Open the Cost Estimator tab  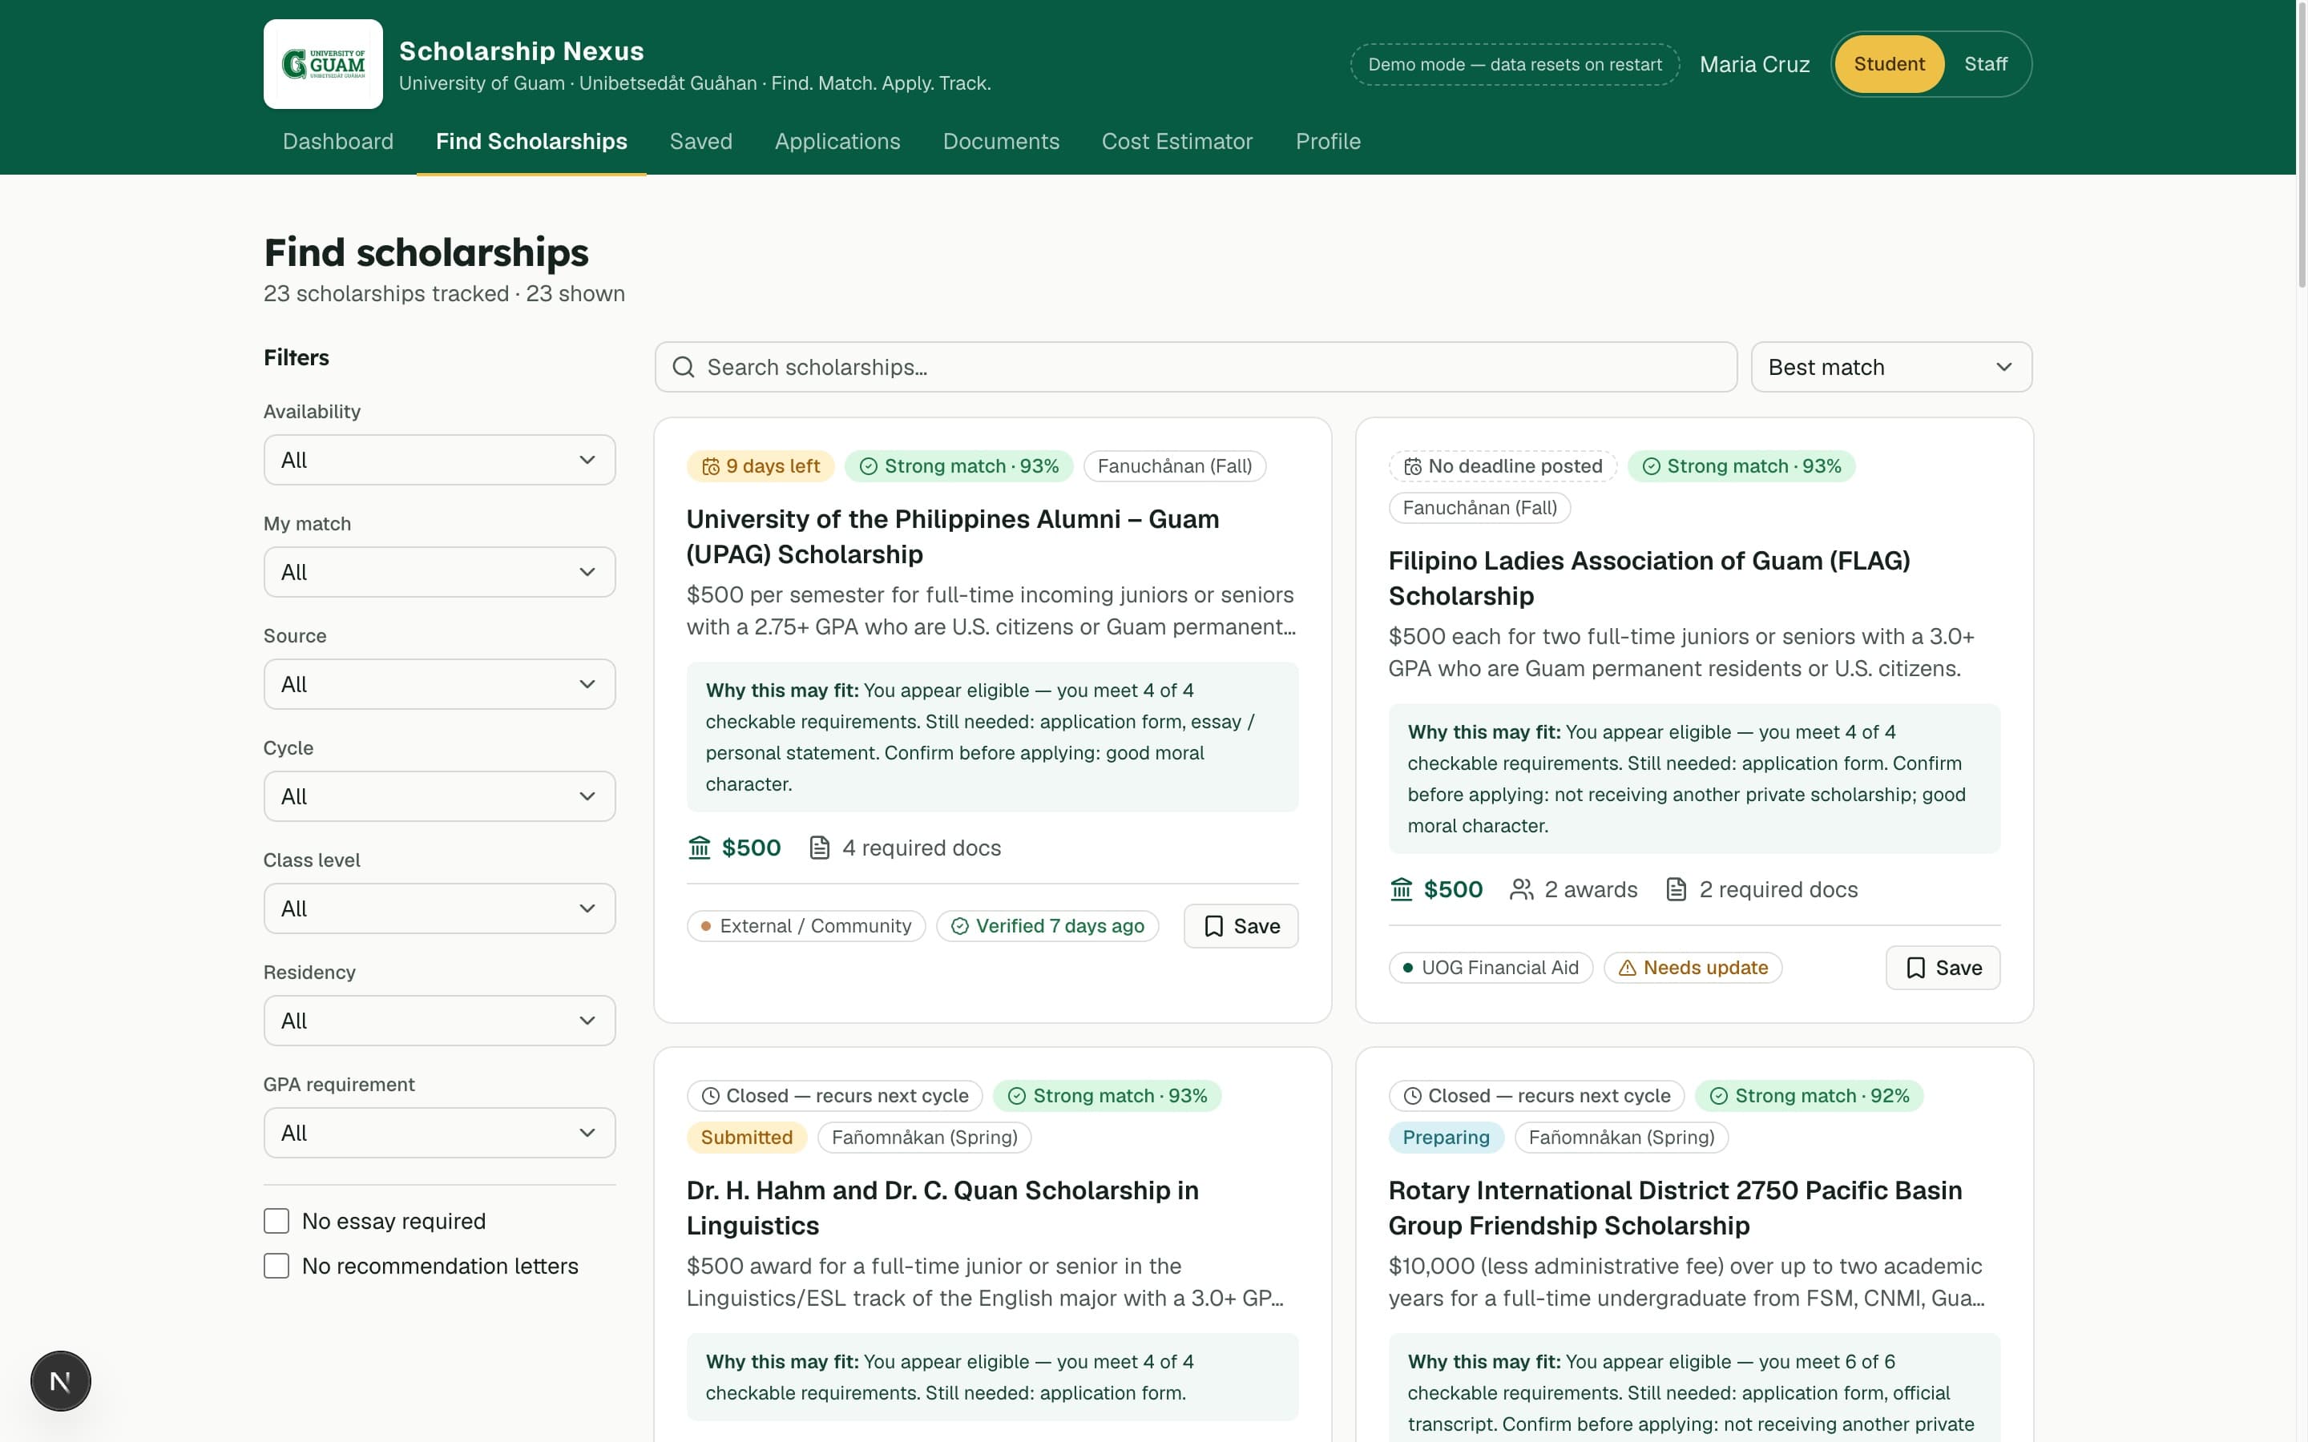click(x=1177, y=141)
